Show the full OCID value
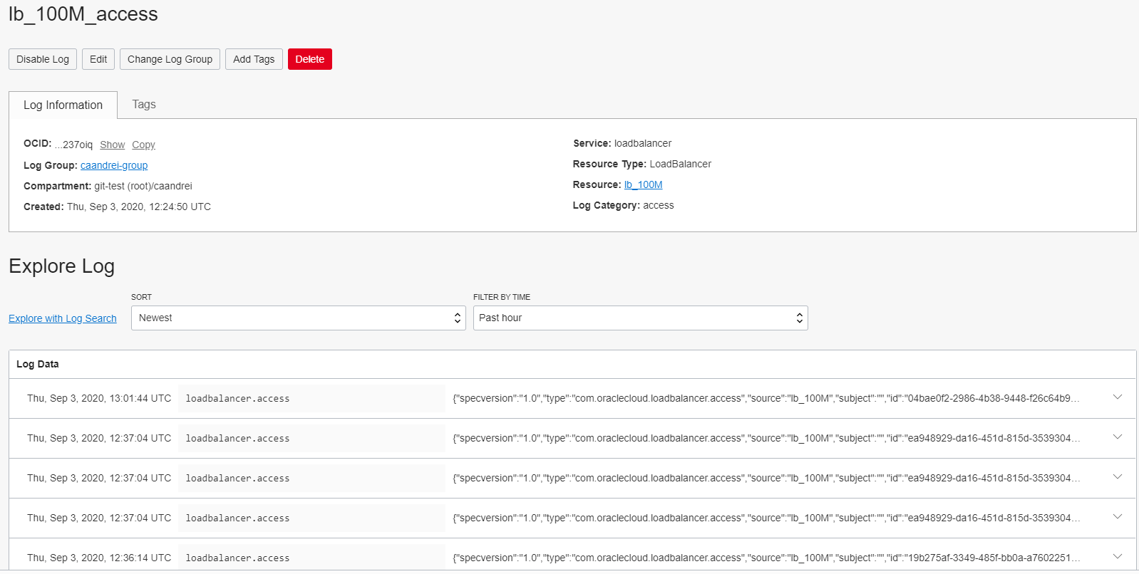 pyautogui.click(x=112, y=145)
